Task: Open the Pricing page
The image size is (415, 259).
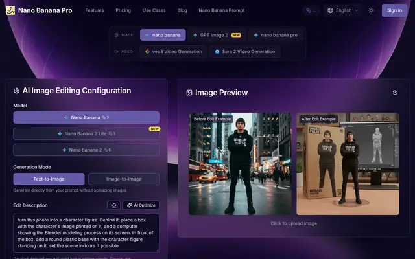Action: tap(123, 10)
